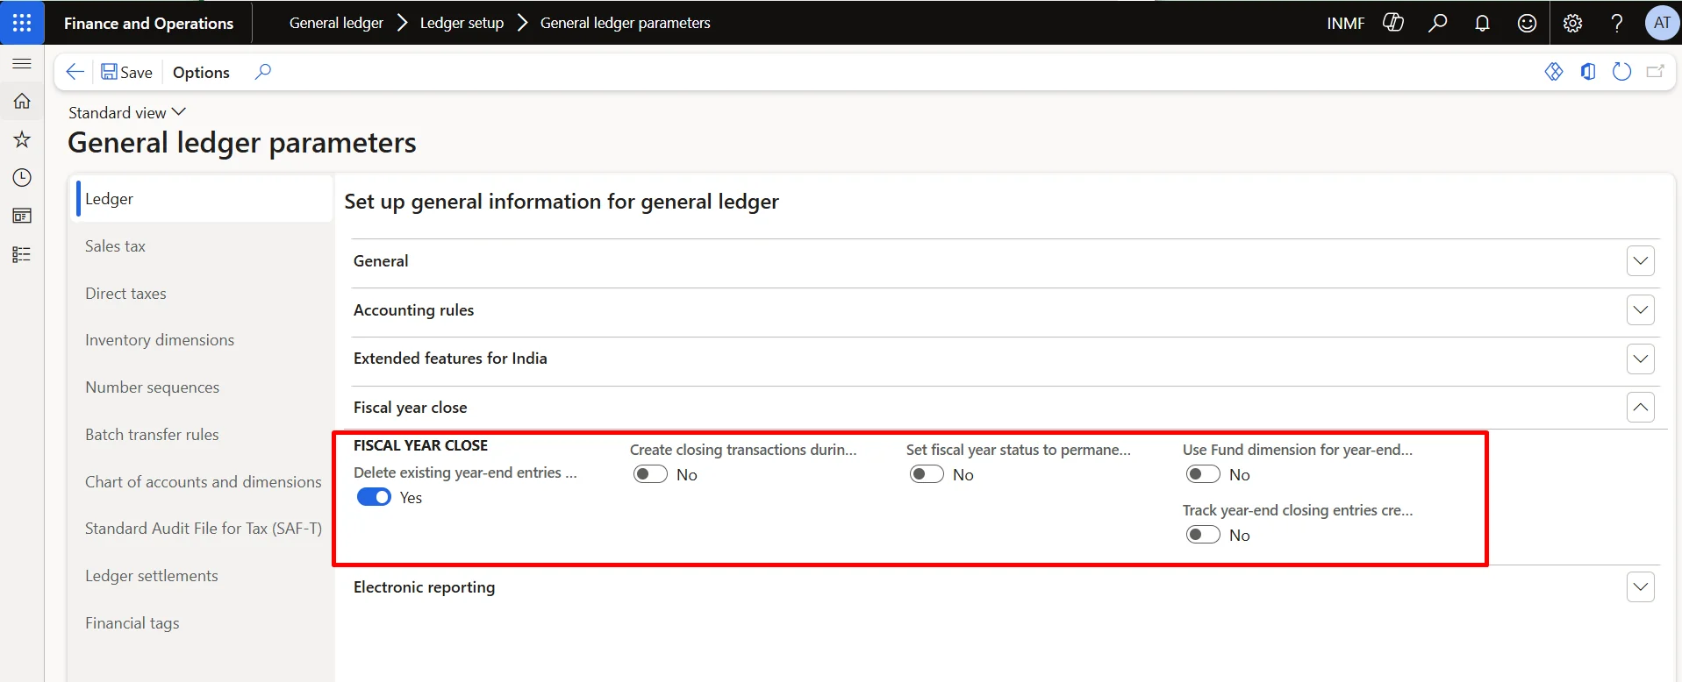This screenshot has height=682, width=1682.
Task: Toggle Track year-end closing entries switch
Action: click(1203, 535)
